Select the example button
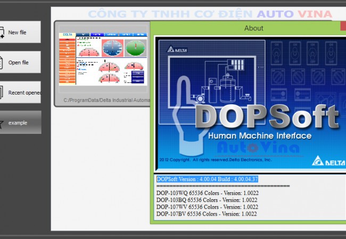The height and width of the screenshot is (239, 346). (x=20, y=122)
